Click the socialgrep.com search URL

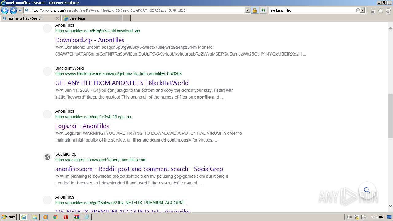101,160
